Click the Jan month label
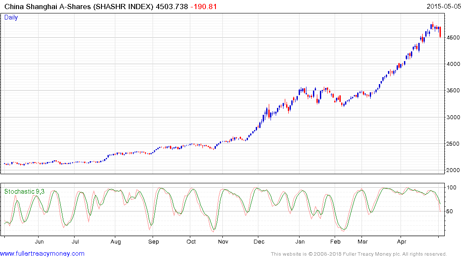 click(300, 242)
